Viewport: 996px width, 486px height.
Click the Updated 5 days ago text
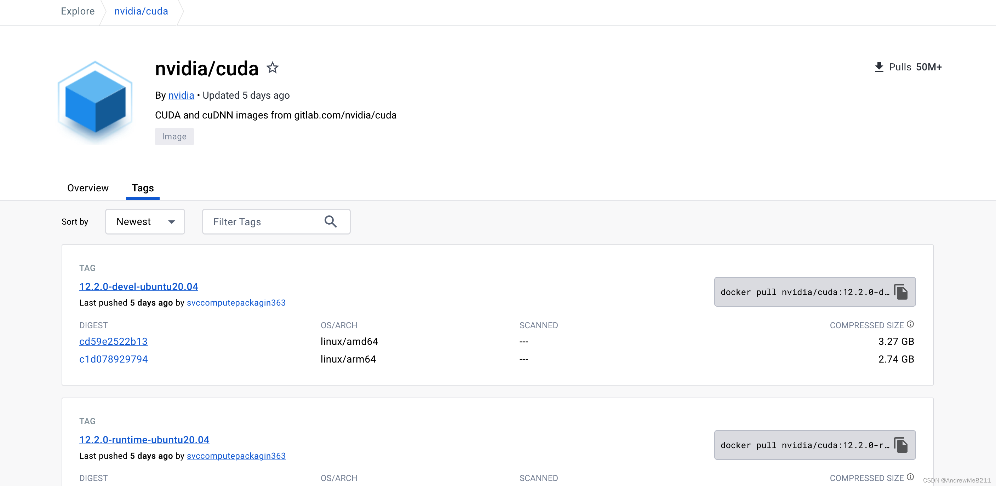point(246,96)
